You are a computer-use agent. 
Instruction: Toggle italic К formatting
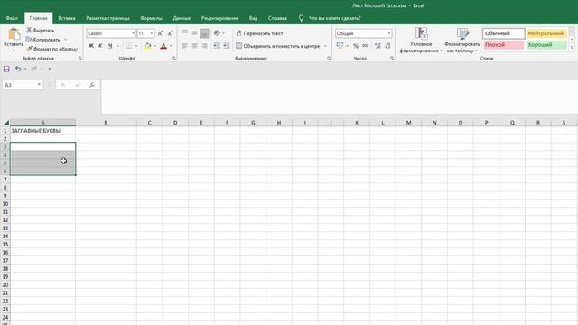100,46
